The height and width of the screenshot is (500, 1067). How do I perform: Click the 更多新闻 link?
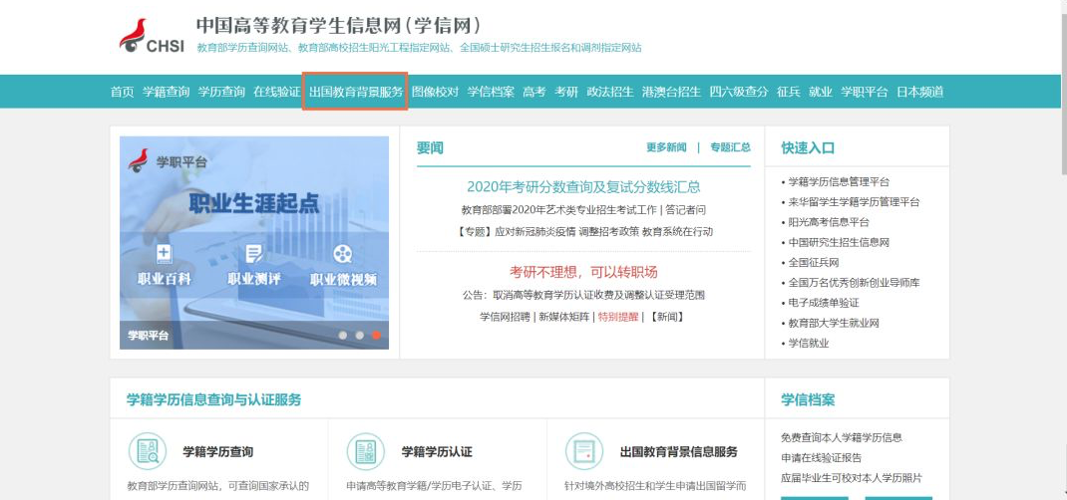click(x=666, y=147)
